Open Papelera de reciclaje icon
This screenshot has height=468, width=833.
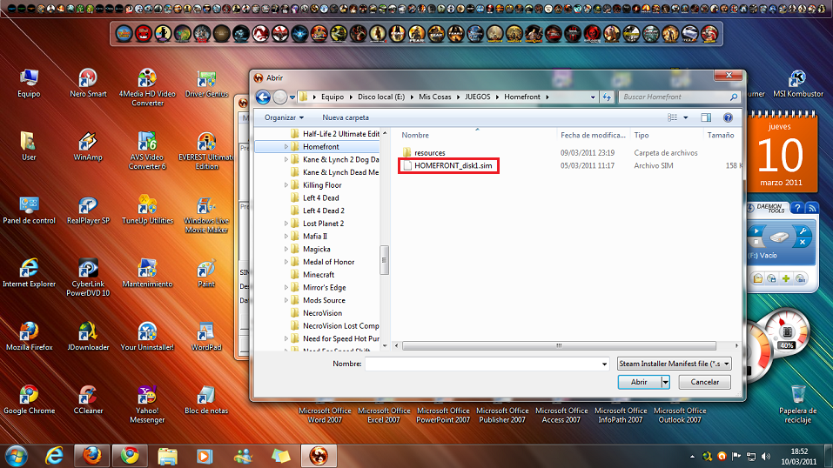click(x=798, y=404)
